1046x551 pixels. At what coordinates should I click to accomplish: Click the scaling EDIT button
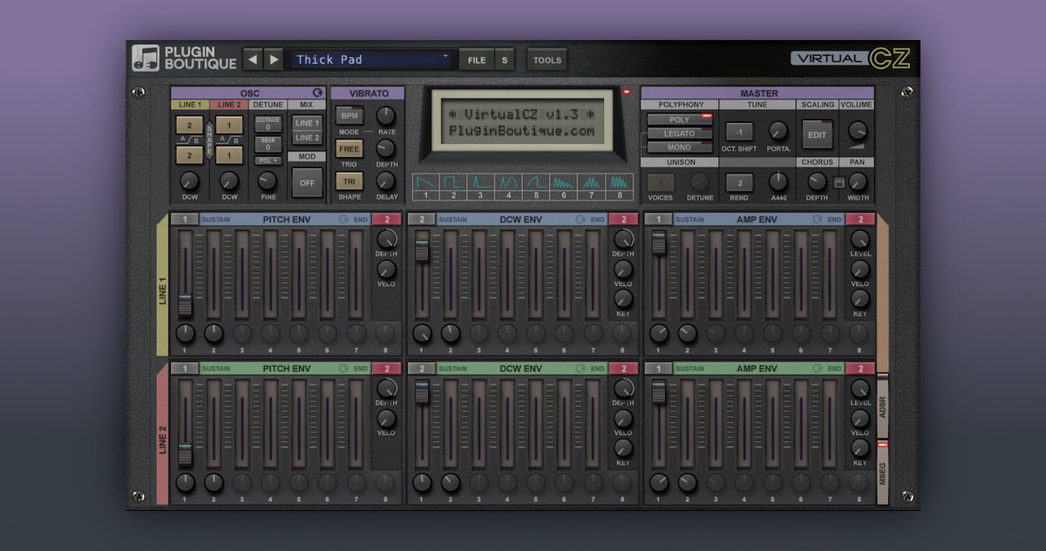817,135
